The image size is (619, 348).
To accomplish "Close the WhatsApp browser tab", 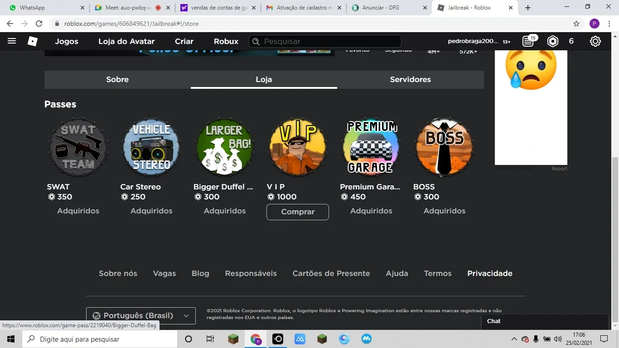I will (x=82, y=8).
